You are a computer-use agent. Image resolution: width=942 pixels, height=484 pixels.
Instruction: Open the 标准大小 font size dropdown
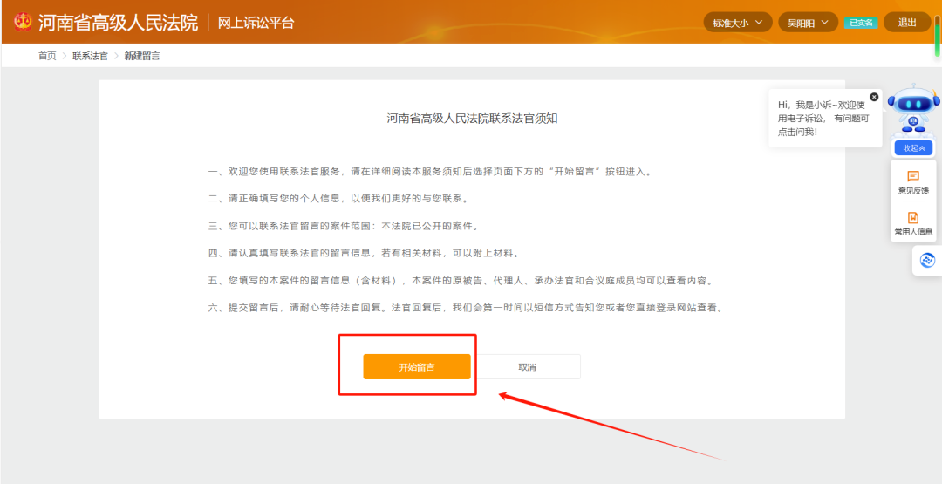point(738,23)
